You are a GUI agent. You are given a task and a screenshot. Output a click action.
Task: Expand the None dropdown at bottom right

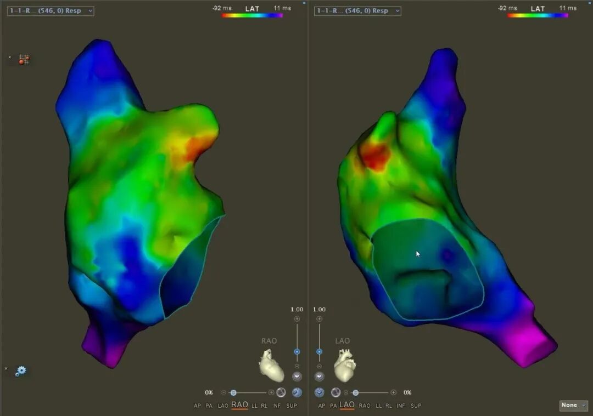(x=573, y=406)
